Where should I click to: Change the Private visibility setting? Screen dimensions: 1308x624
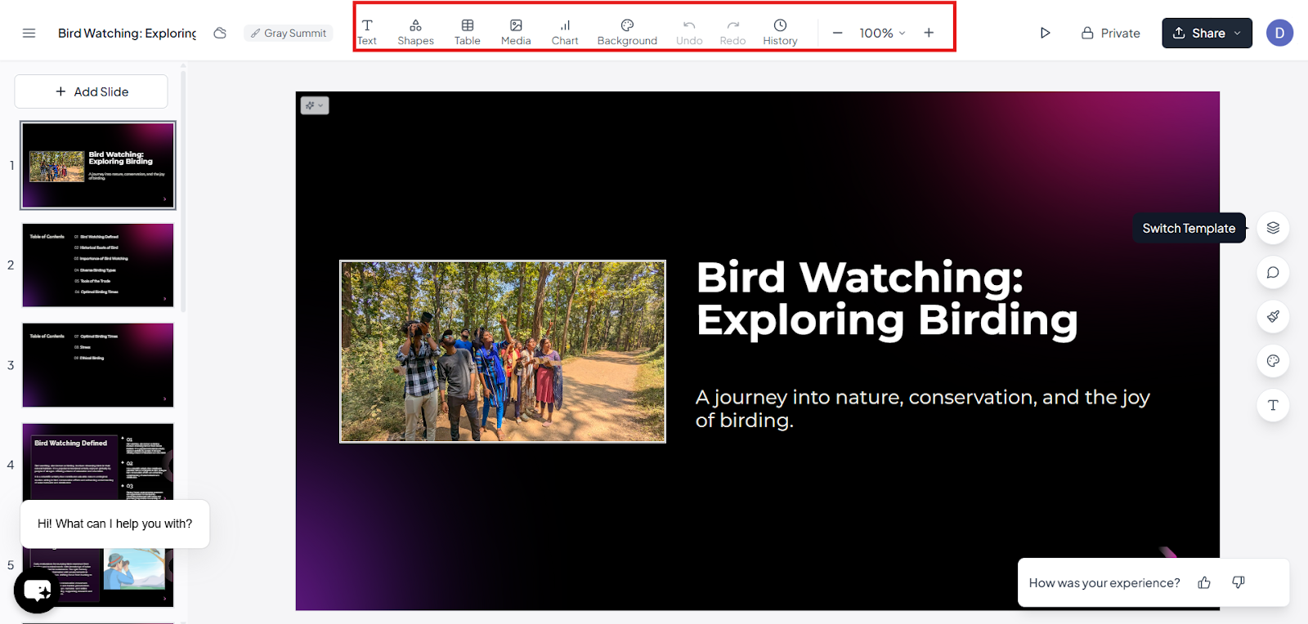(x=1110, y=33)
